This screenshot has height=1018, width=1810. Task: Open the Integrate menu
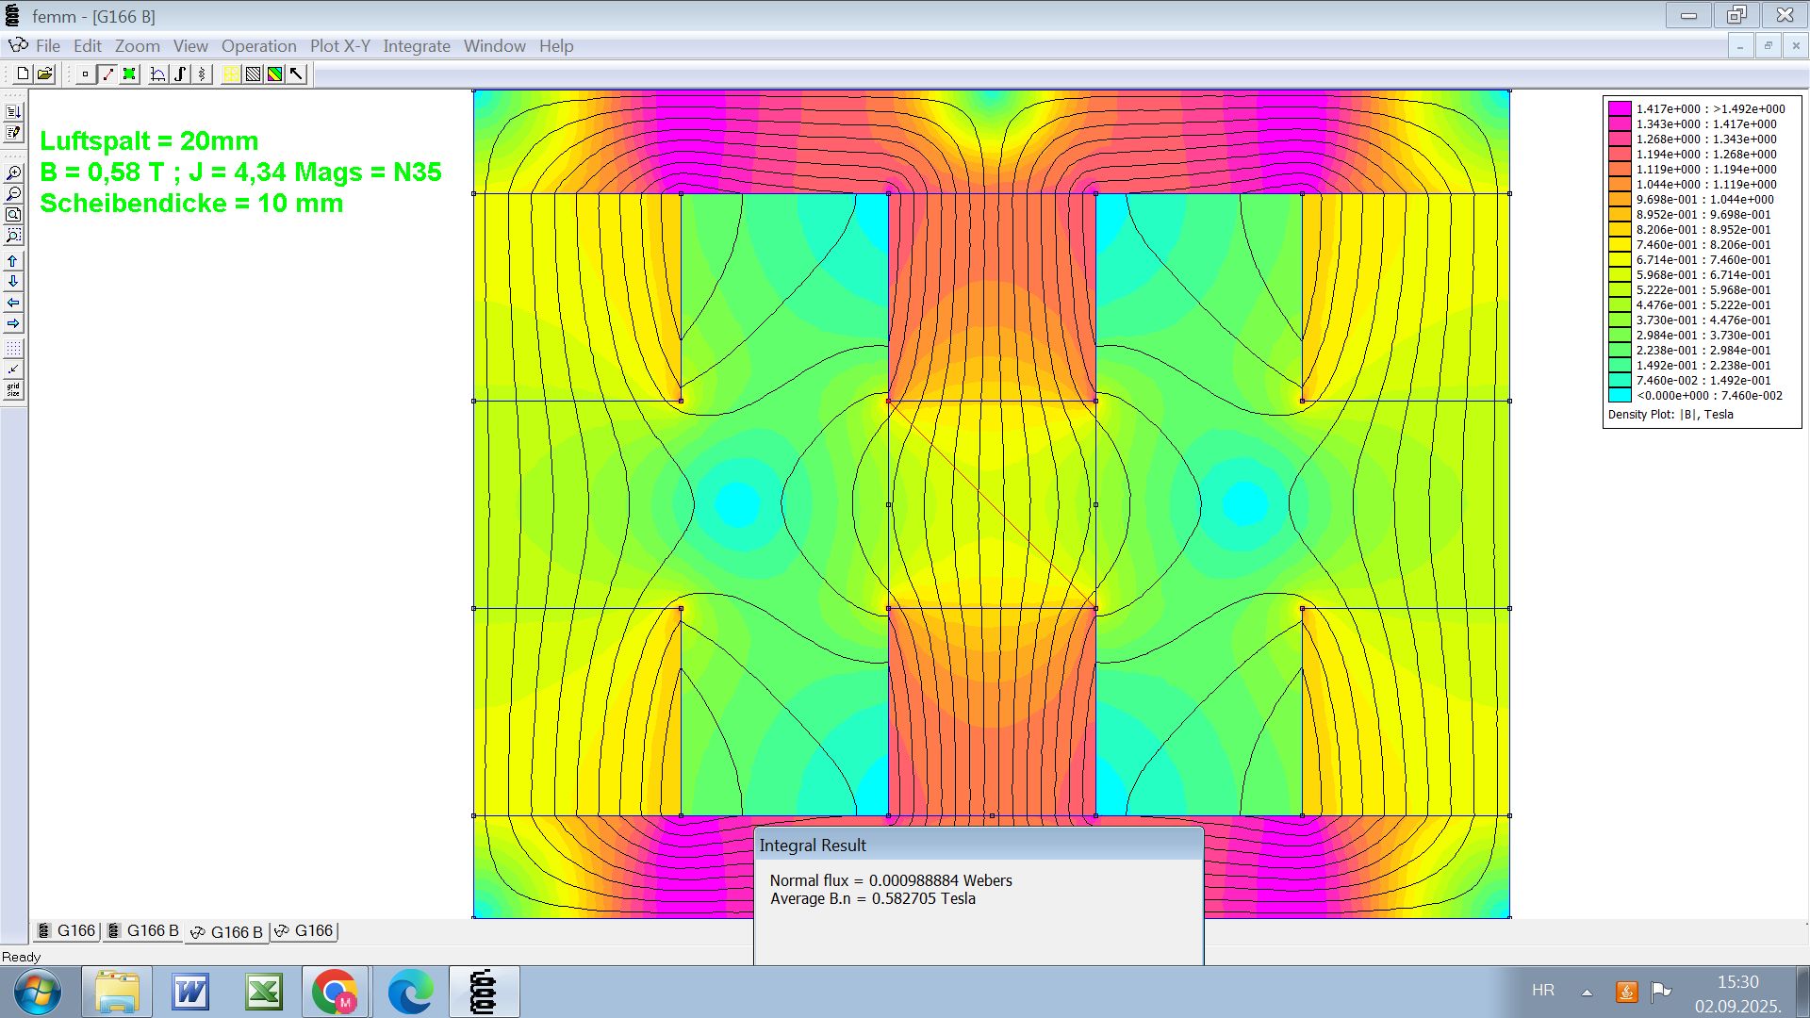click(416, 46)
